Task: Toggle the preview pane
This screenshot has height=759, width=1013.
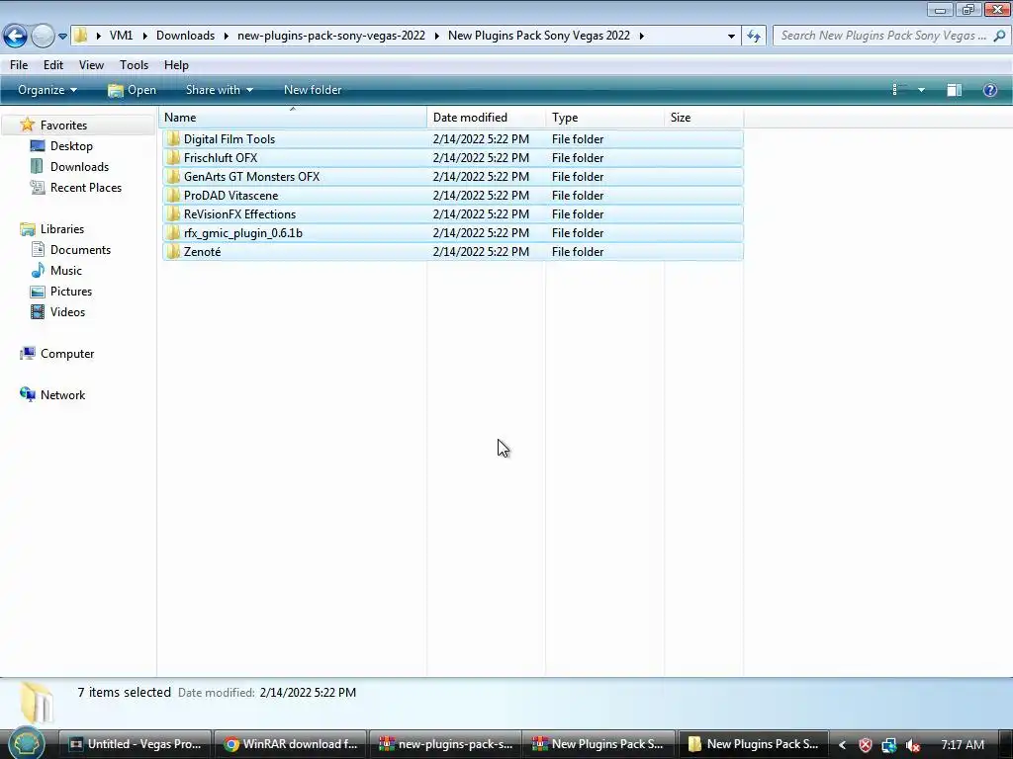Action: coord(955,90)
